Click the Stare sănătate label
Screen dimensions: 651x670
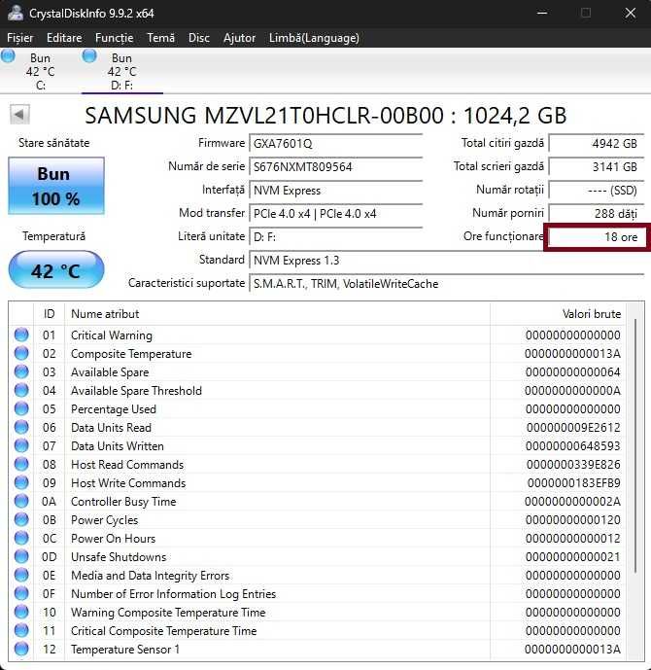54,143
